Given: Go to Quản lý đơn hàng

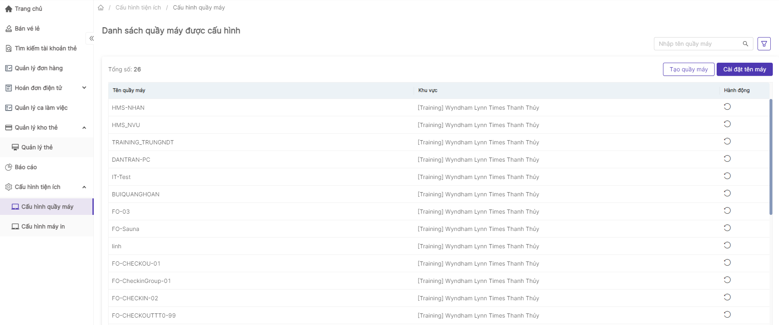Looking at the screenshot, I should tap(47, 68).
